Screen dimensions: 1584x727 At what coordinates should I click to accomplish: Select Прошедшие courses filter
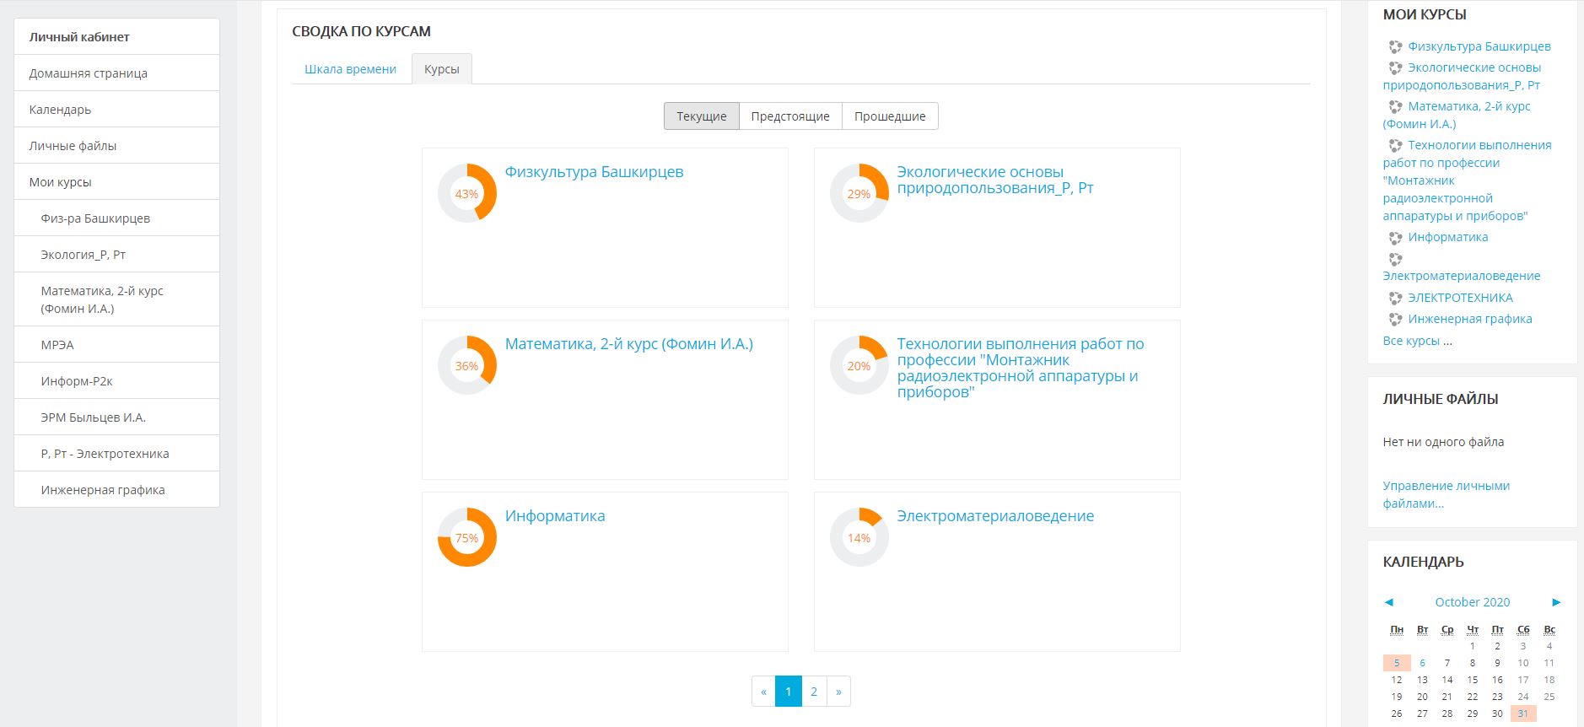coord(890,116)
